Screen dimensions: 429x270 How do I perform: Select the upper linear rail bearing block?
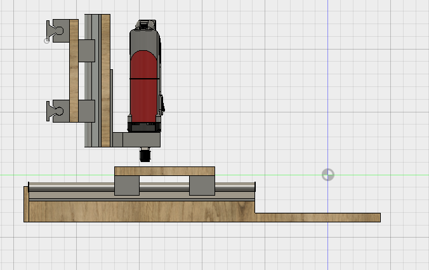tap(61, 30)
